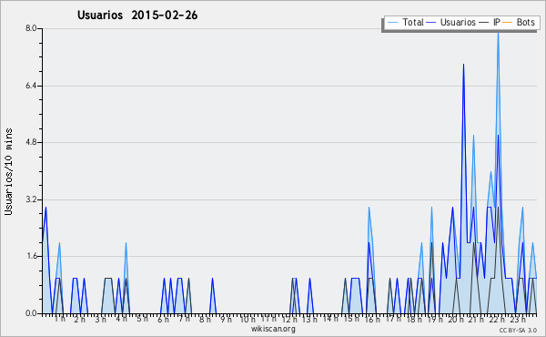Click the Usuarios/10 mins y-axis title
The width and height of the screenshot is (546, 337).
point(8,171)
